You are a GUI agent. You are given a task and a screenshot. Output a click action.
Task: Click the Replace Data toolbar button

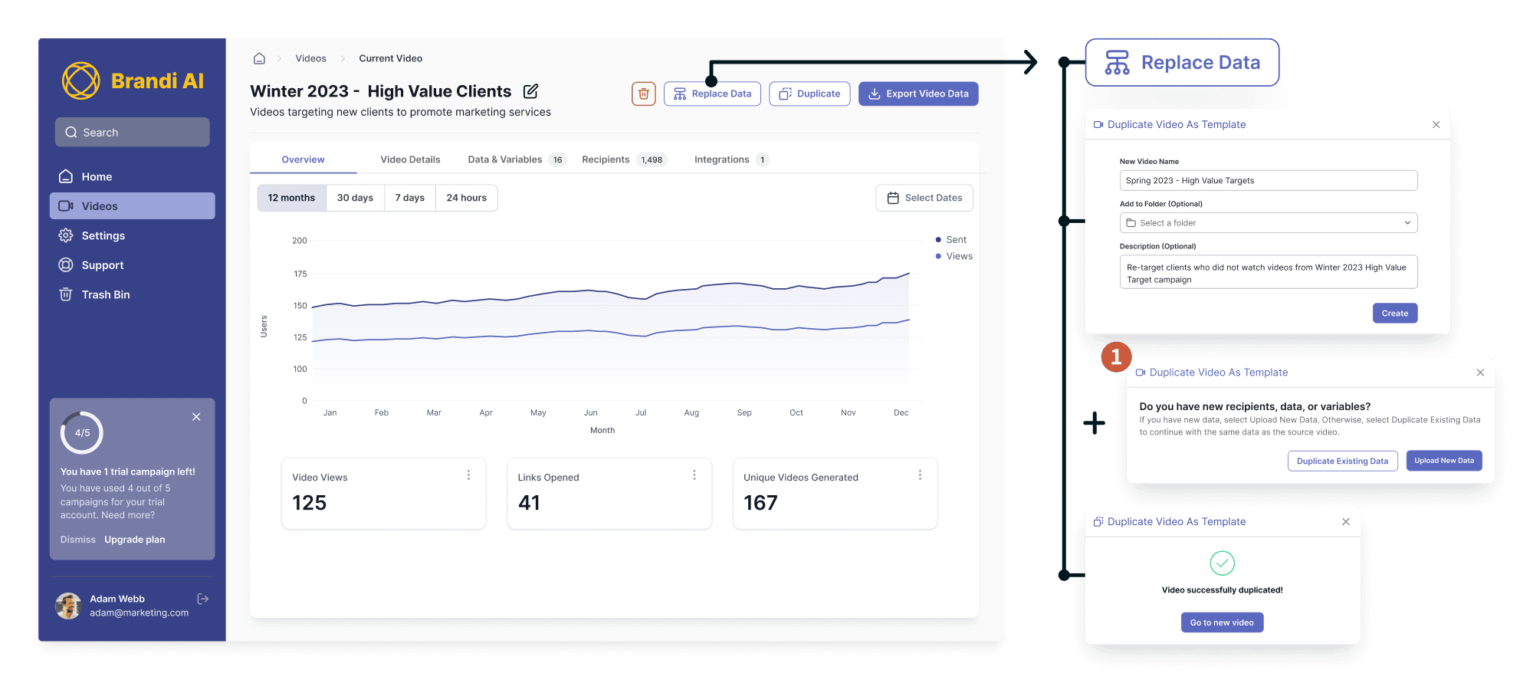(712, 94)
